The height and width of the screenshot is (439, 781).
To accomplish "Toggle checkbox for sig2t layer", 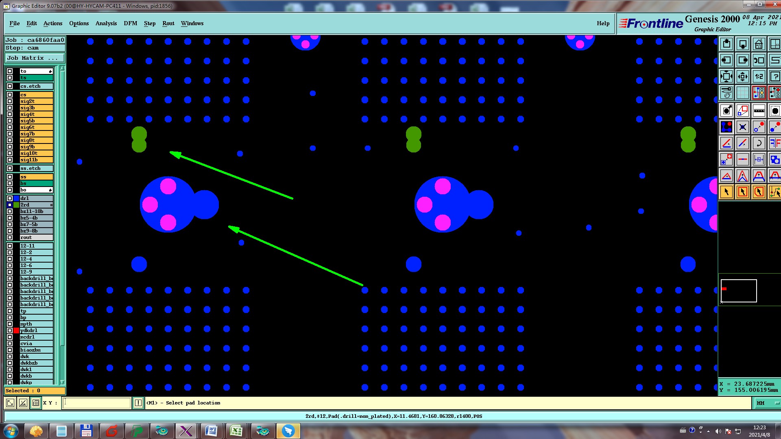I will click(10, 101).
